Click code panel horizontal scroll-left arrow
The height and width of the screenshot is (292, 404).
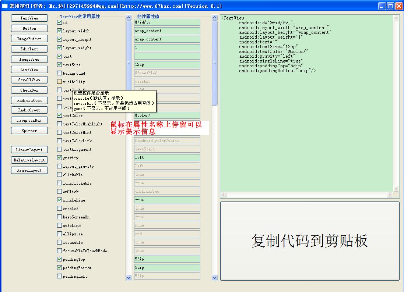point(224,195)
